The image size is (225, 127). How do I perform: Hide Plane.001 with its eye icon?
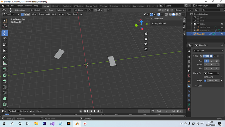click(x=222, y=34)
